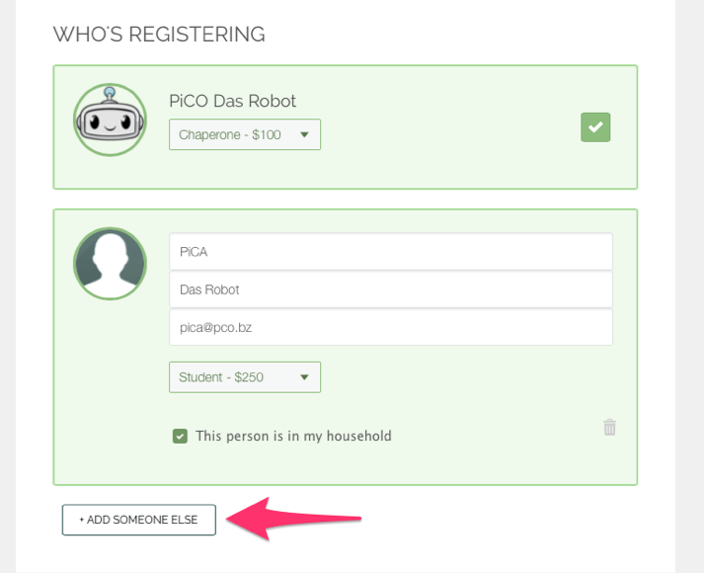Click PiCO's robot avatar image
The image size is (704, 573).
click(x=110, y=120)
